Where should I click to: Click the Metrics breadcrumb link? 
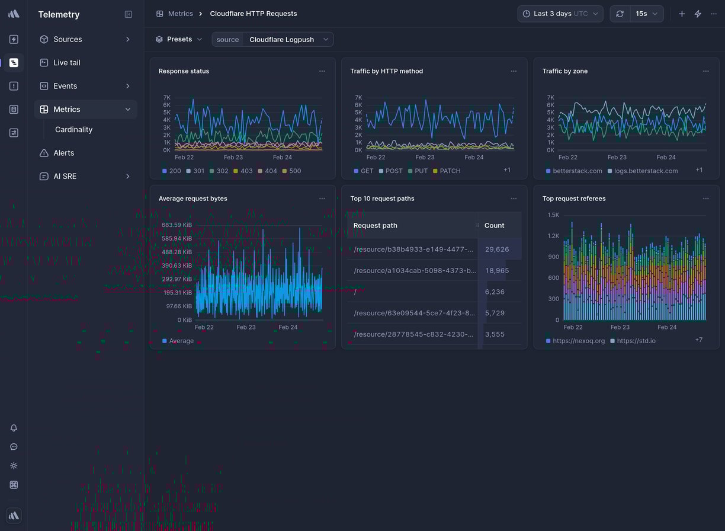click(181, 13)
